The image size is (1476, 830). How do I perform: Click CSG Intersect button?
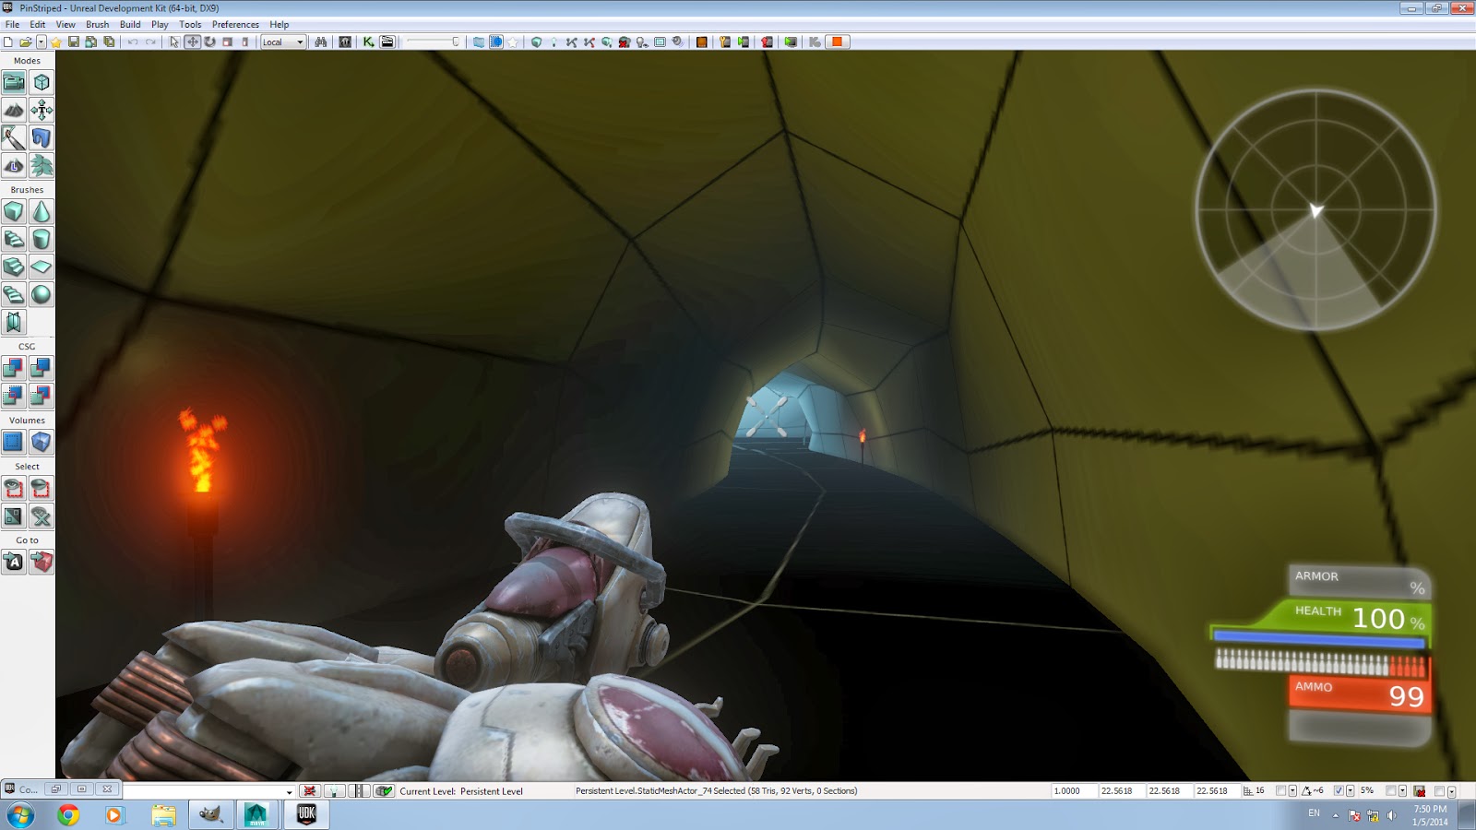(14, 396)
